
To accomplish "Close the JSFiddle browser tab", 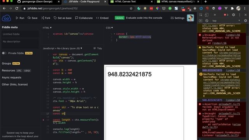I will pos(105,2).
